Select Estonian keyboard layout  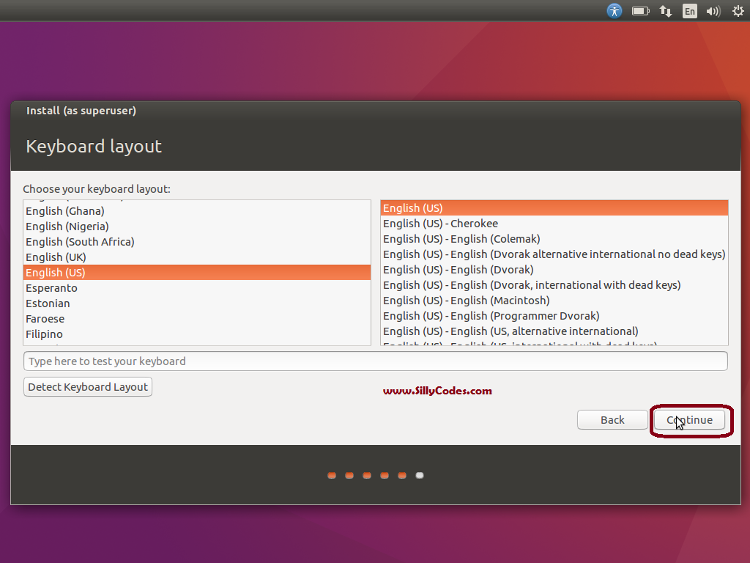point(197,303)
